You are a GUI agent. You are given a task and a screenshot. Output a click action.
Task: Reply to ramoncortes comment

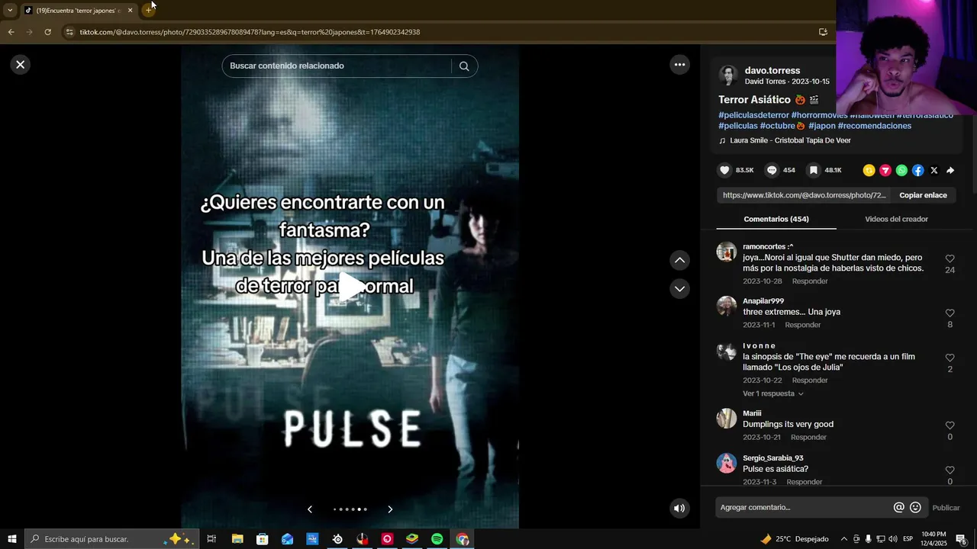pos(810,281)
